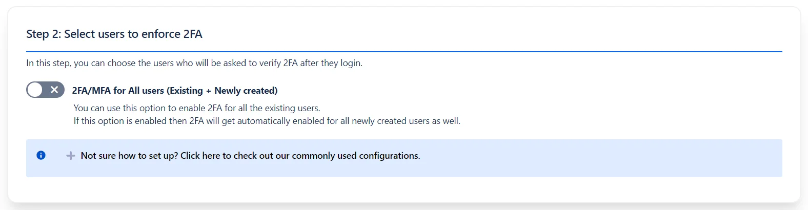Click the blue divider line under the heading
Viewport: 808px width, 210px height.
pos(404,52)
